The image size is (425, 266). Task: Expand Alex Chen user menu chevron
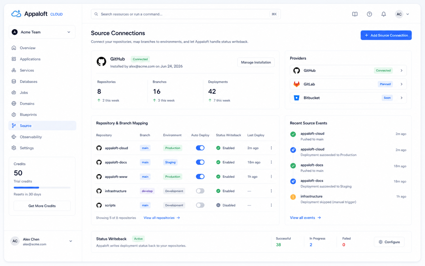(71, 241)
